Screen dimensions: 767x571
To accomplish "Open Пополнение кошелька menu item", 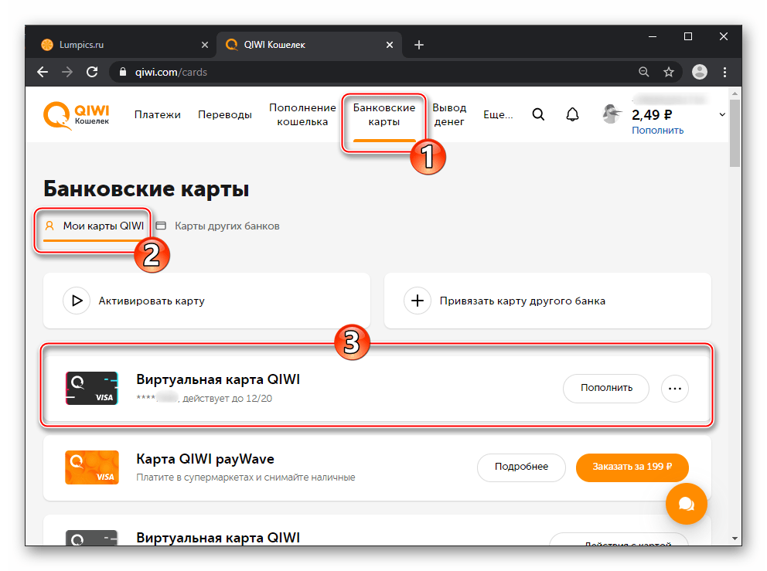I will point(302,114).
